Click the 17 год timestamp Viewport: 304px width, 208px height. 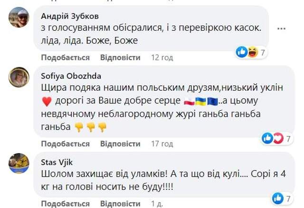click(161, 144)
